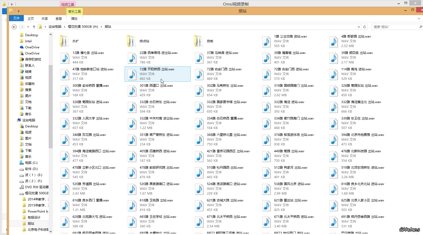423x235 pixels.
Task: Select 软件 (D:) drive in sidebar
Action: click(x=31, y=169)
